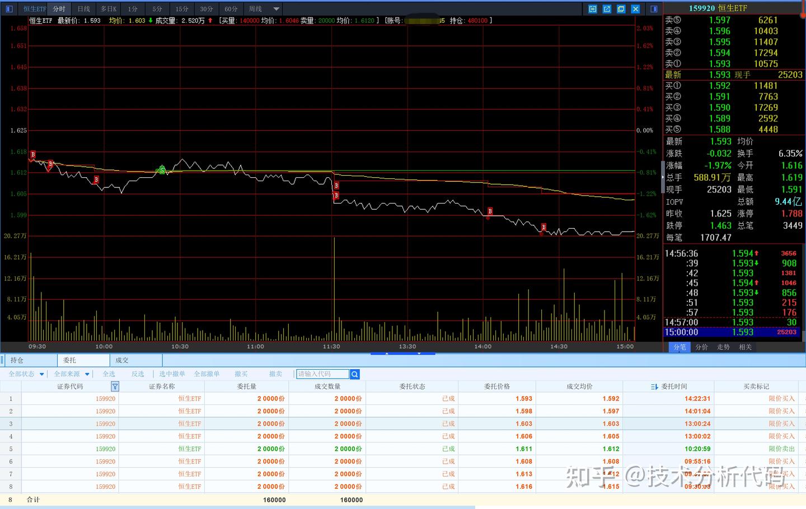Click the panel grip handle left of 持仓
806x509 pixels.
coord(3,360)
